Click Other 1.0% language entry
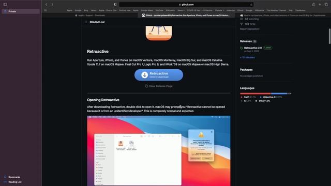 [263, 101]
